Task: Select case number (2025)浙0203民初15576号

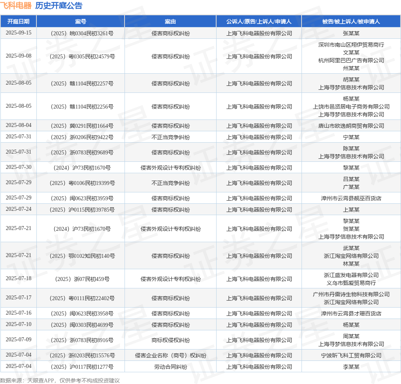Action: 82,355
